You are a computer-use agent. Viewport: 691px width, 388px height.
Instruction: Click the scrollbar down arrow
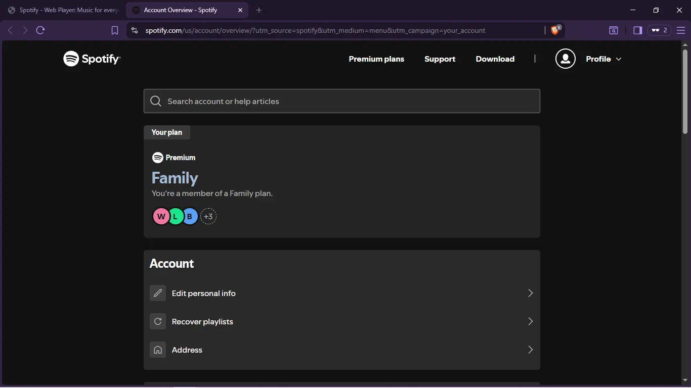[685, 380]
